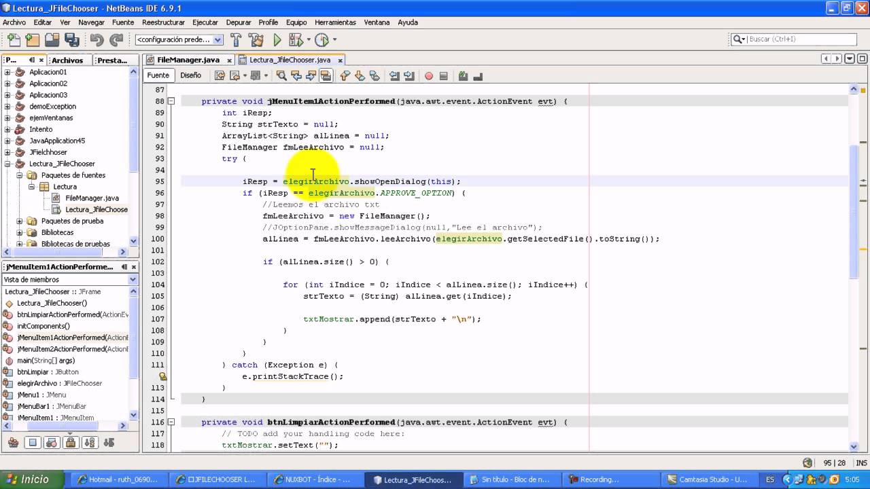The image size is (870, 489).
Task: Click the Redo arrow icon
Action: (116, 39)
